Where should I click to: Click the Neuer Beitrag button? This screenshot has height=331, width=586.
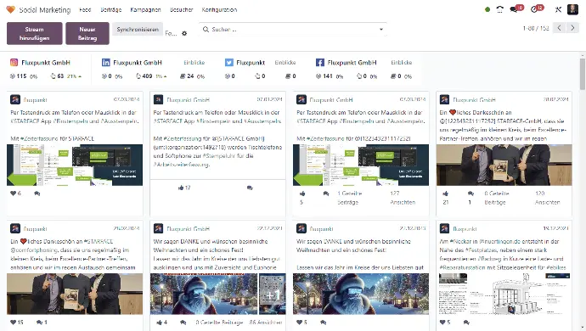[87, 33]
